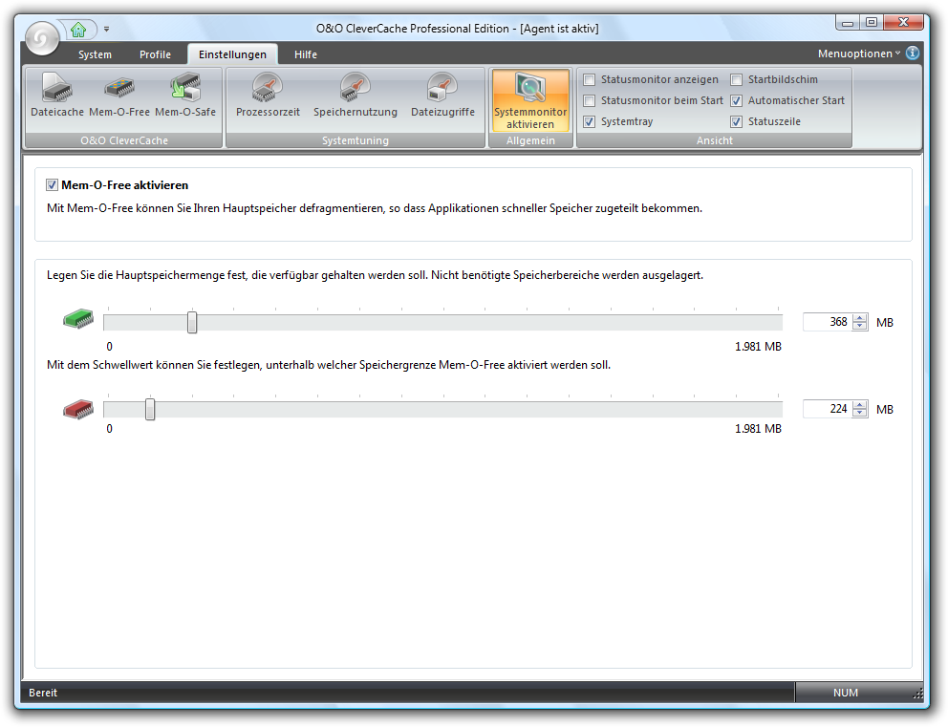Decrease the 368 MB spinner value
The image size is (948, 727).
[860, 327]
